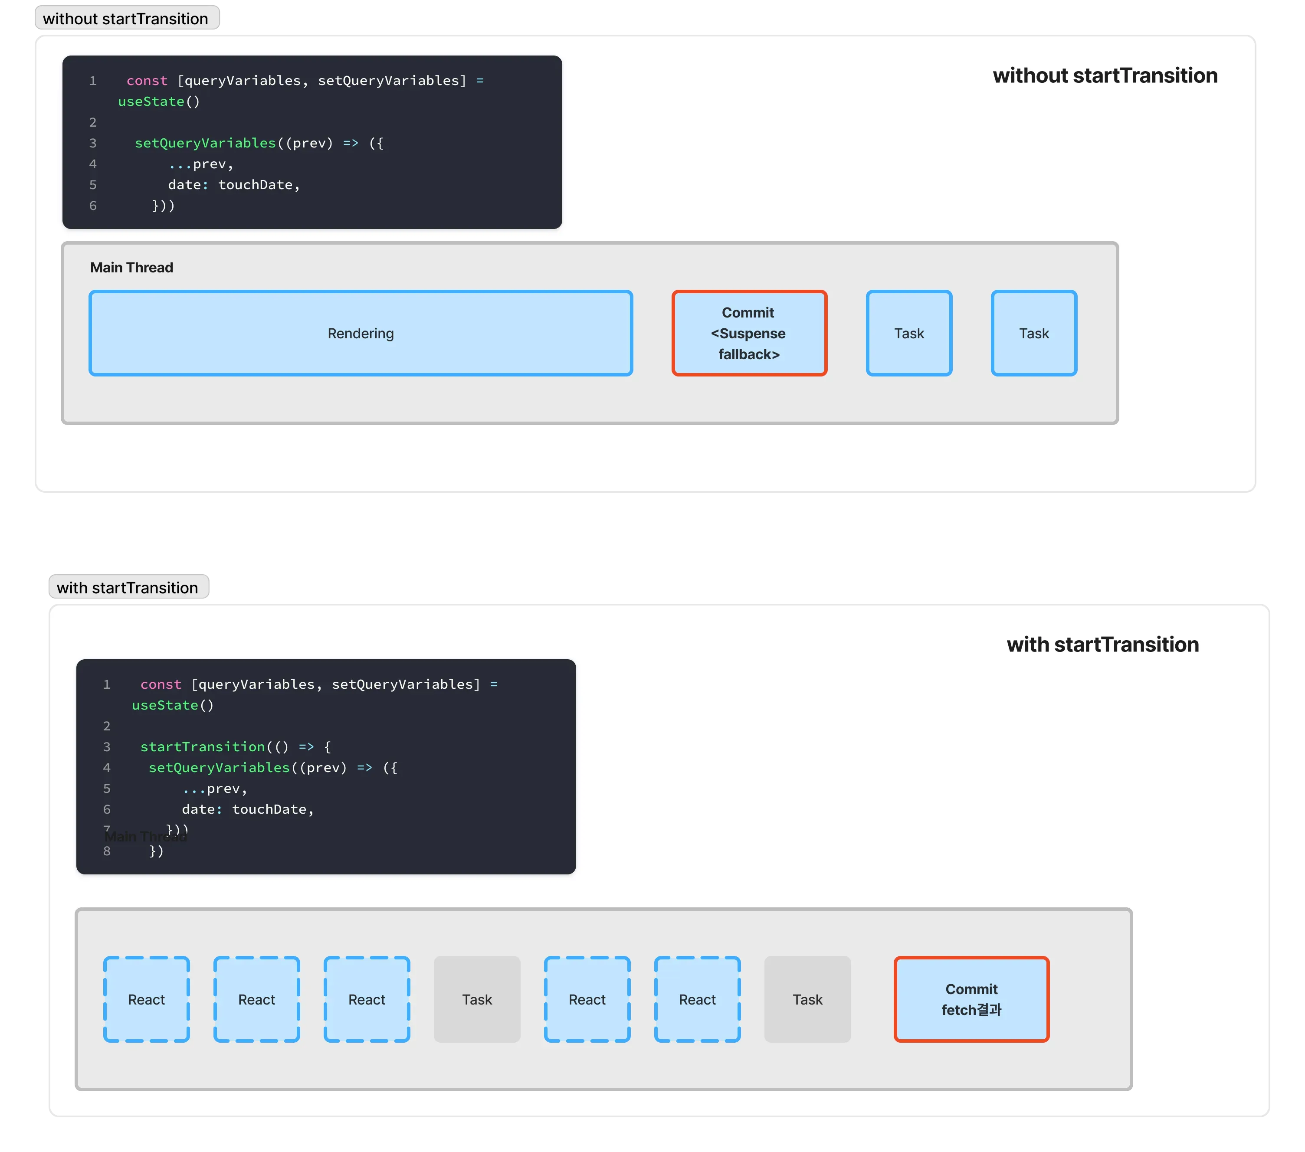Select the first dashed React box
This screenshot has width=1305, height=1152.
[x=146, y=999]
